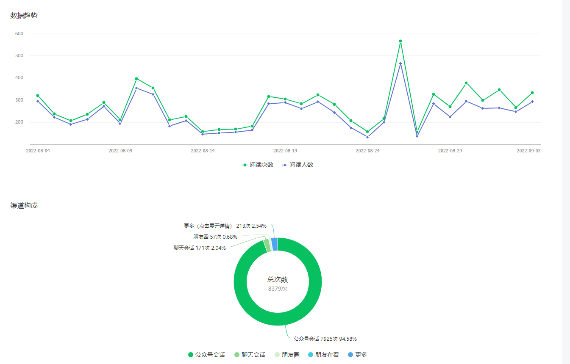Click the blue 更多 donut slice

point(274,244)
